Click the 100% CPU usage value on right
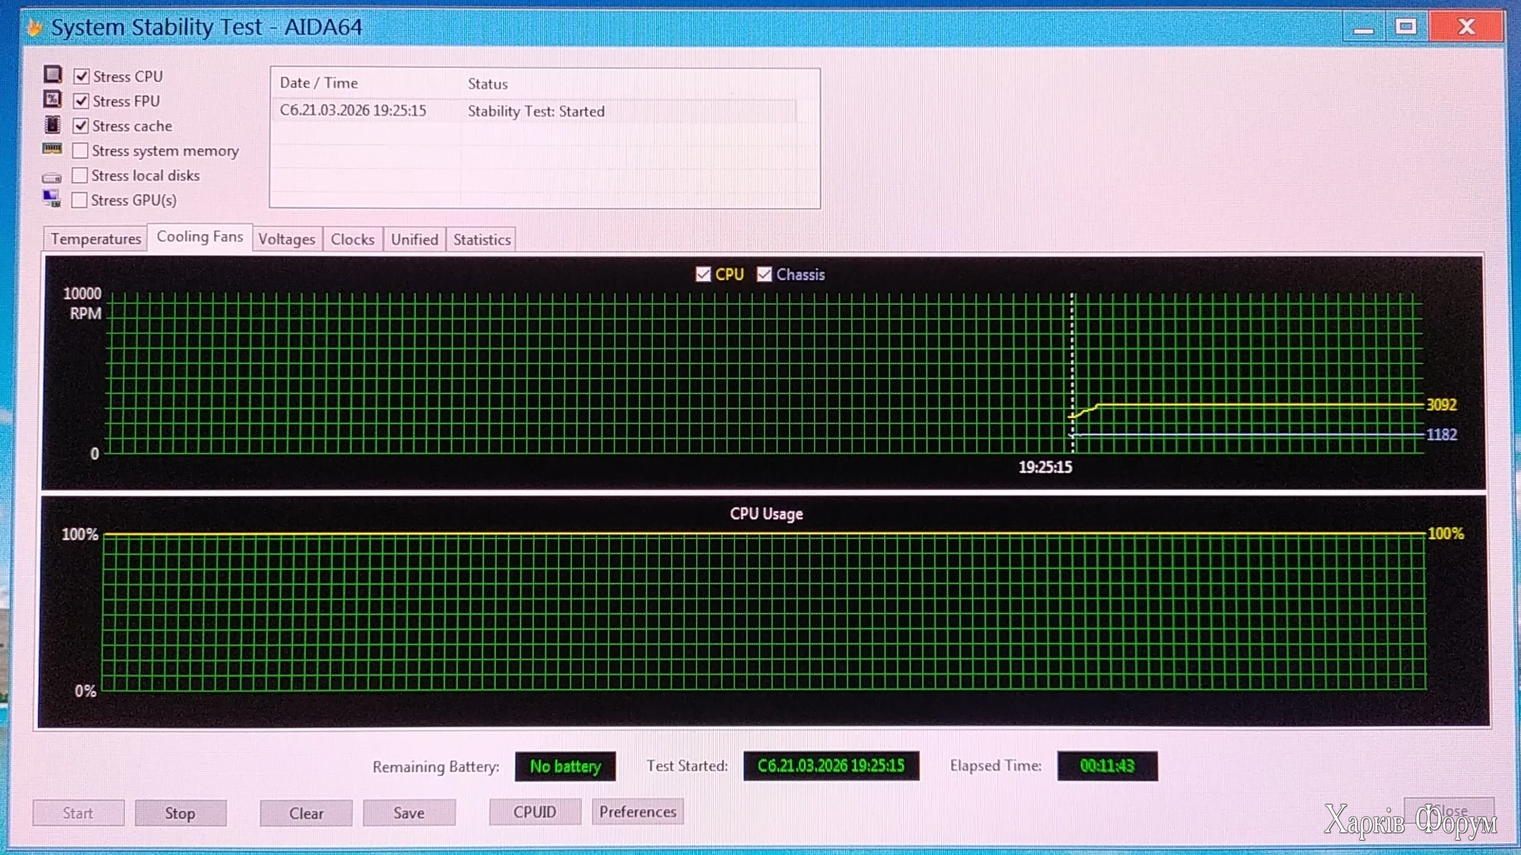 pyautogui.click(x=1446, y=534)
